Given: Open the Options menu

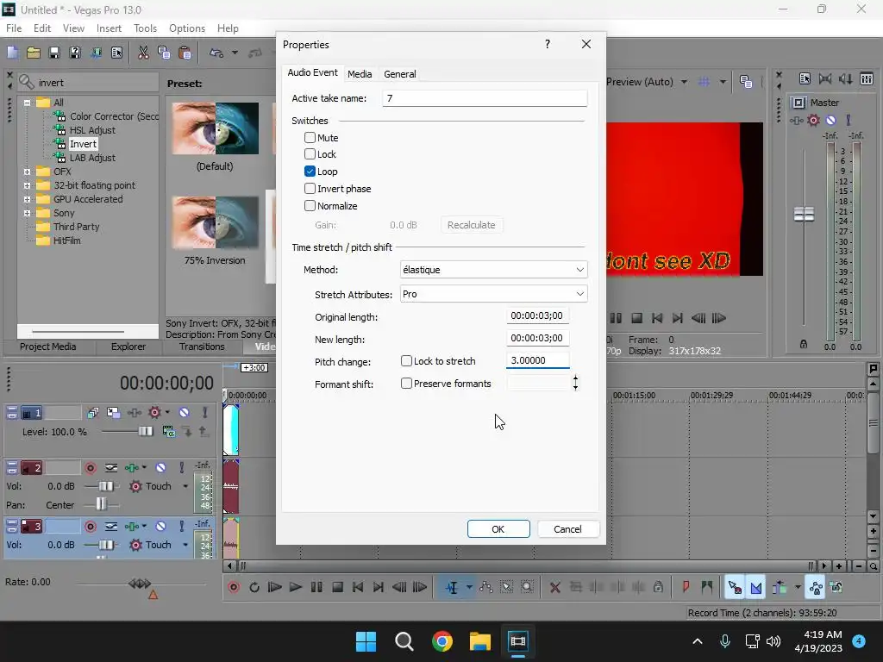Looking at the screenshot, I should coord(187,28).
